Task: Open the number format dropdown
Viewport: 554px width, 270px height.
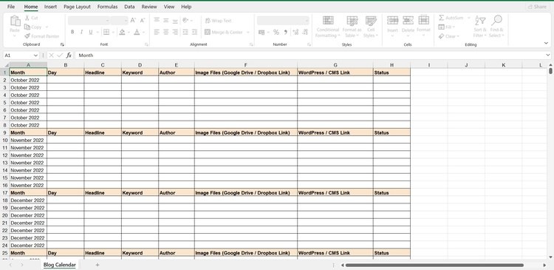Action: [x=283, y=21]
